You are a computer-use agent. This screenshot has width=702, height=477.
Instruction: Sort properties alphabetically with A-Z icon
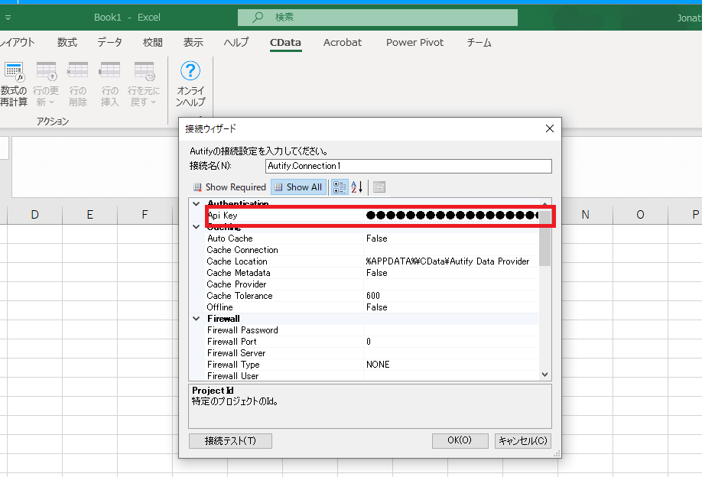click(356, 187)
